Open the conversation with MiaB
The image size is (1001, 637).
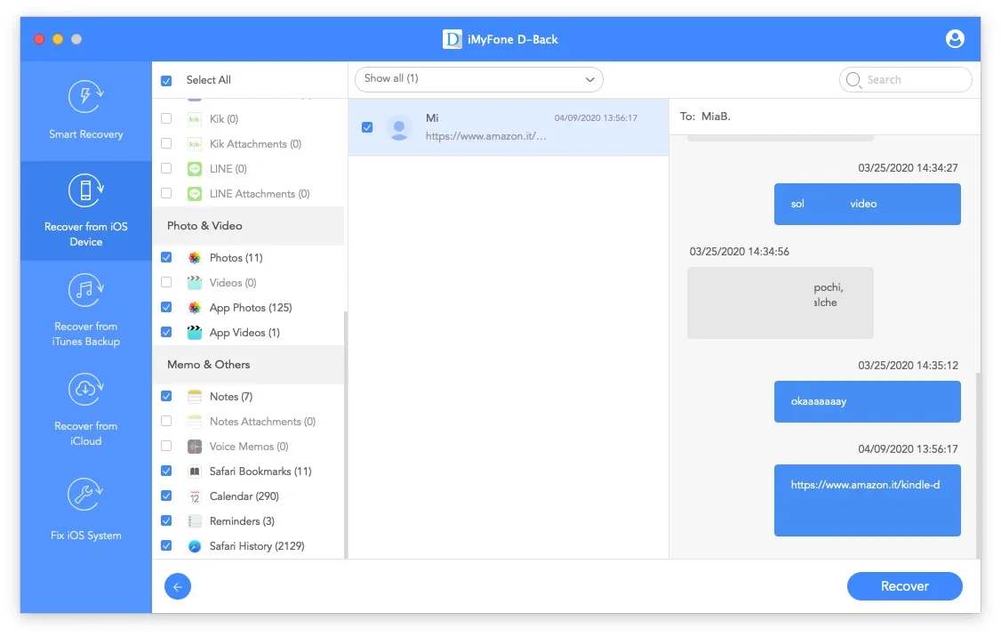(x=508, y=126)
